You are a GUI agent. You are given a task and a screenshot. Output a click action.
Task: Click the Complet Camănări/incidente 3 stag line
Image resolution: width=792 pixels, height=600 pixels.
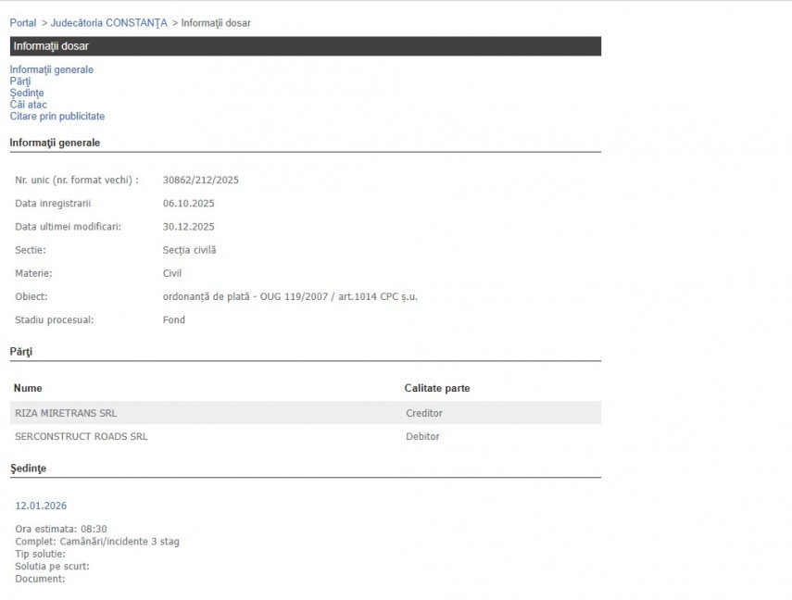coord(97,542)
